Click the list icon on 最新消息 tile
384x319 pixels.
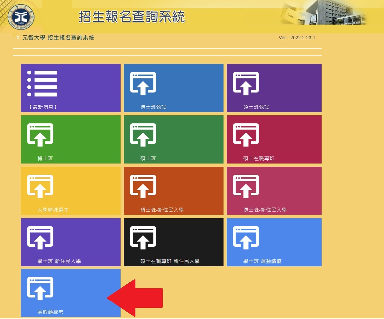pyautogui.click(x=42, y=83)
